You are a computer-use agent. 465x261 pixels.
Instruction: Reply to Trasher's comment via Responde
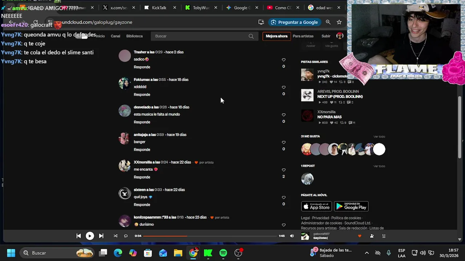(x=142, y=67)
